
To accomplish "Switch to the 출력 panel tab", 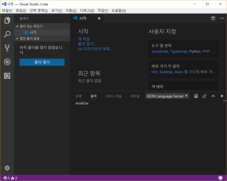I will [94, 96].
